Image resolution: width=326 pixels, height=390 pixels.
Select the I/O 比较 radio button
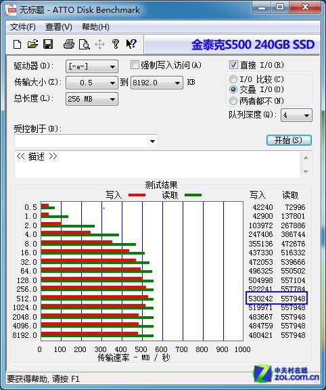click(233, 79)
